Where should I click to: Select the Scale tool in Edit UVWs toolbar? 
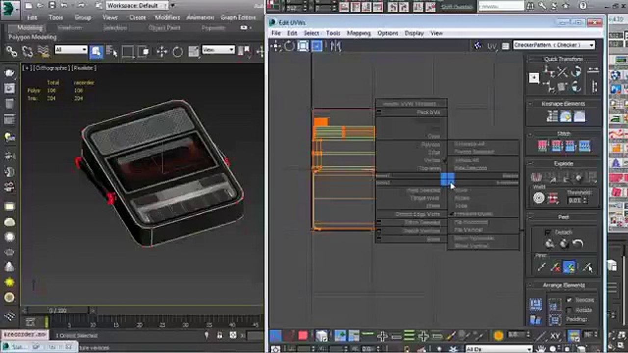(x=303, y=46)
